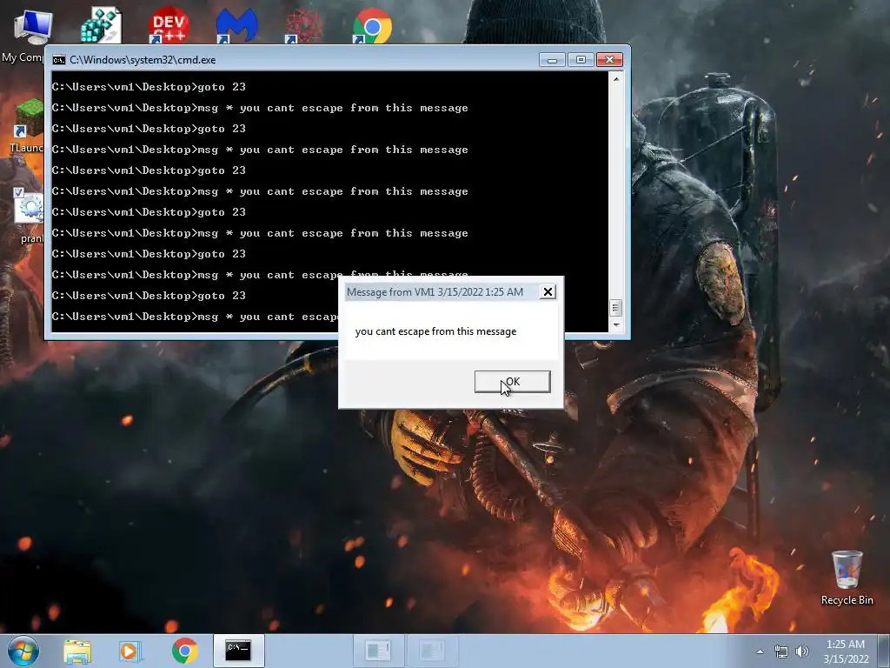The width and height of the screenshot is (890, 668).
Task: Click the cmd.exe window title text
Action: pyautogui.click(x=143, y=60)
